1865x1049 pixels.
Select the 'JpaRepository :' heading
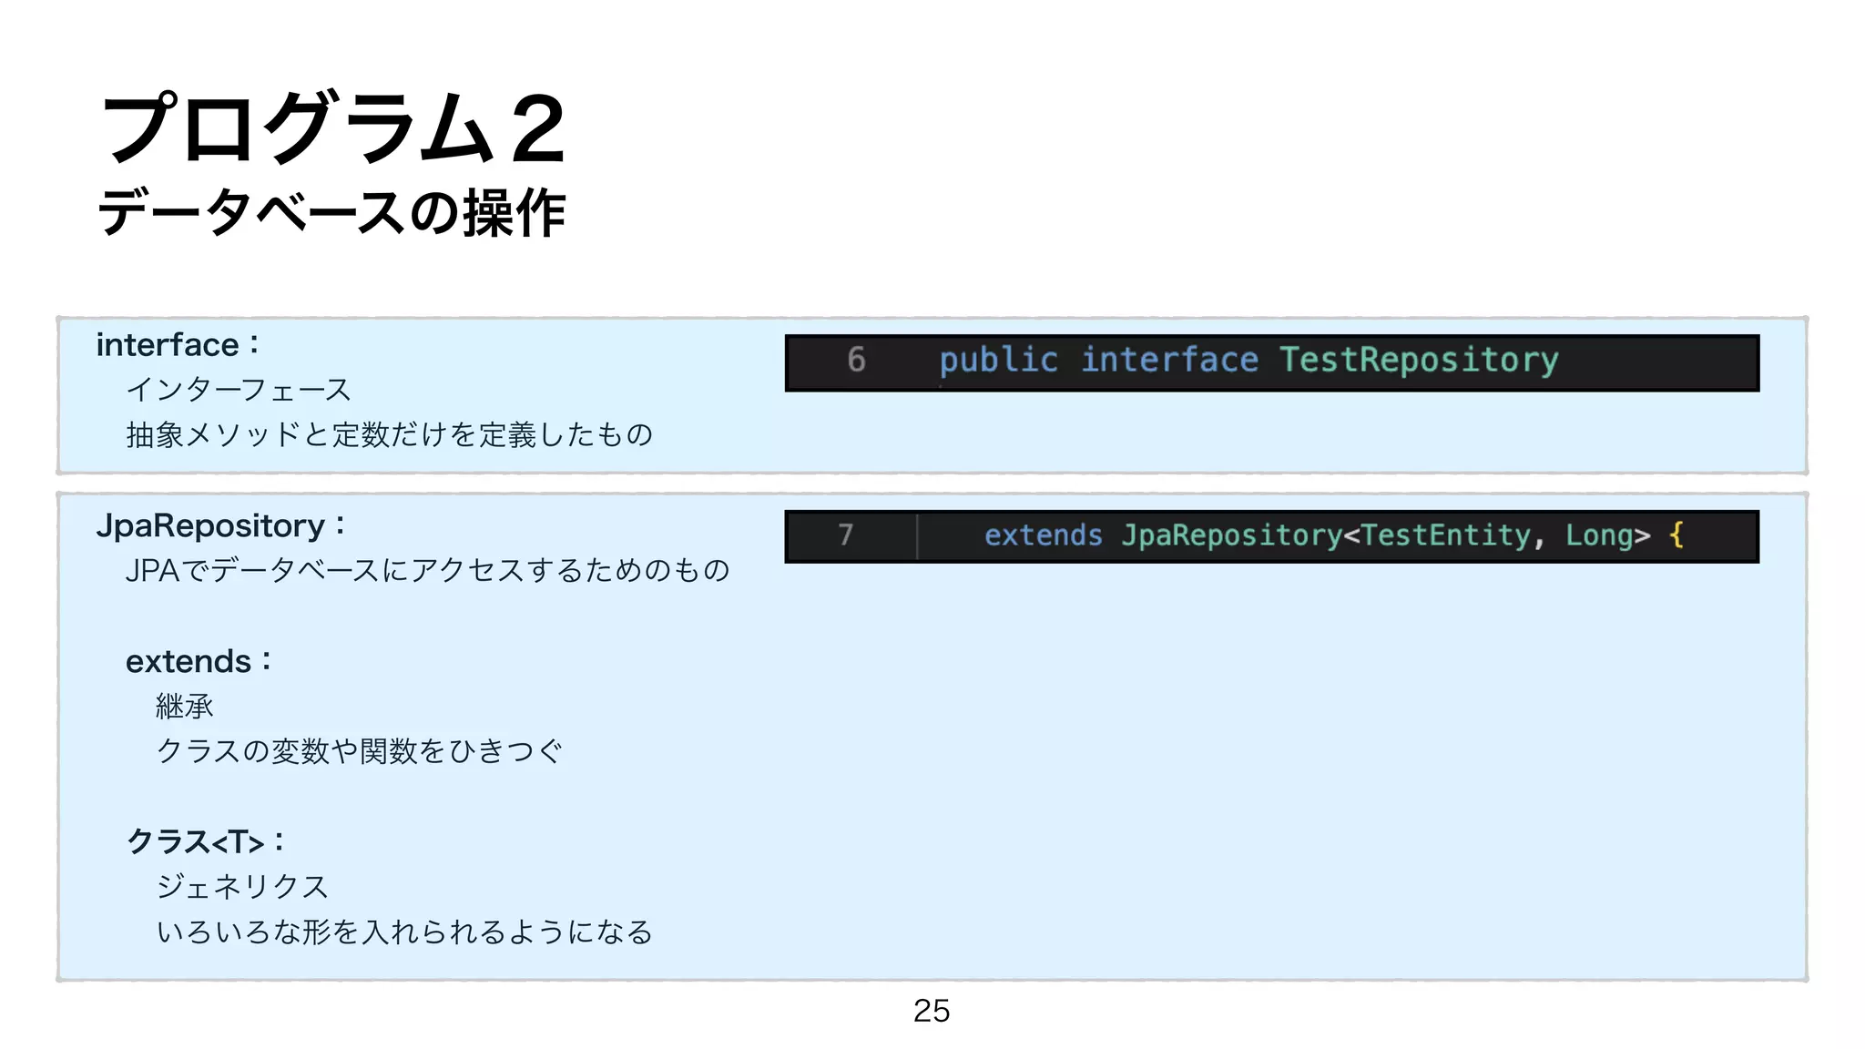pyautogui.click(x=221, y=526)
